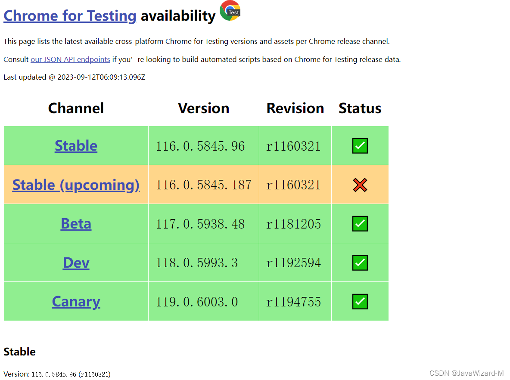Select version text 118.0.5993.3
The image size is (510, 380).
point(197,263)
